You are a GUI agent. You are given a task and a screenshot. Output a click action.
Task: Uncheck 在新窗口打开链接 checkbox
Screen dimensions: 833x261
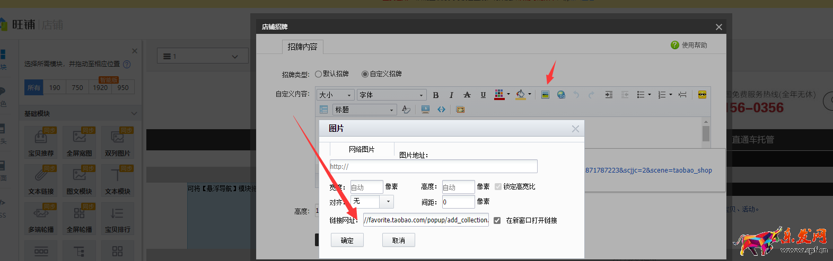pyautogui.click(x=497, y=221)
